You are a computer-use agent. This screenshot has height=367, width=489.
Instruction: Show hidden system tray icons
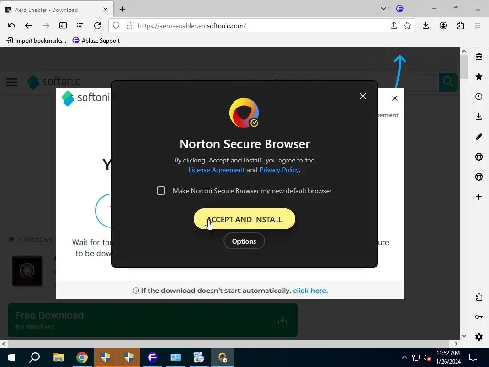coord(404,357)
